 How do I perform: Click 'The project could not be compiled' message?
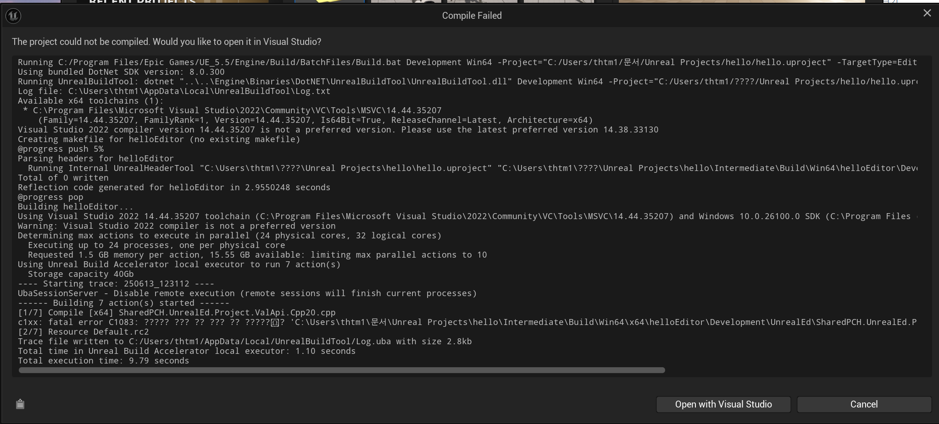[167, 42]
